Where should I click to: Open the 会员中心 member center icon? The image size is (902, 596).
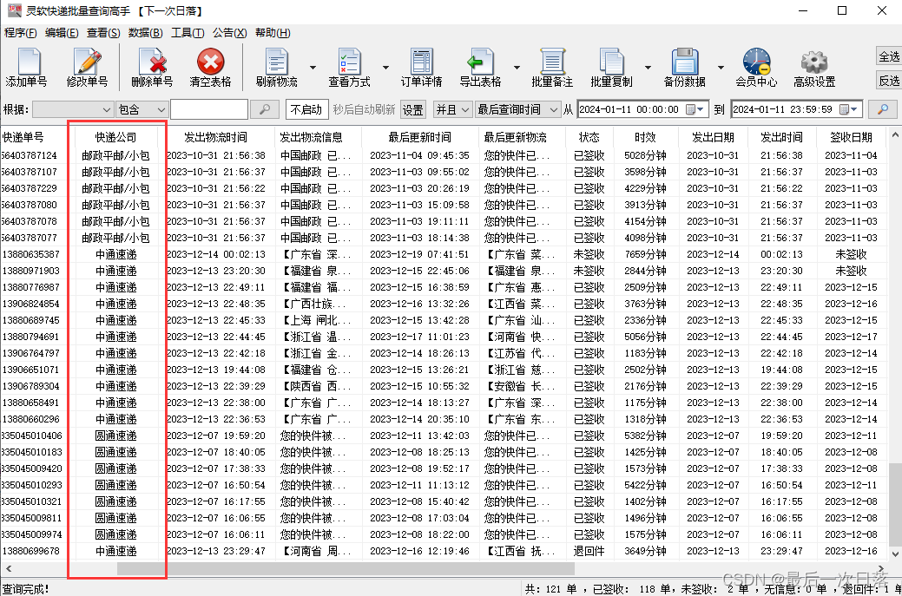[756, 68]
